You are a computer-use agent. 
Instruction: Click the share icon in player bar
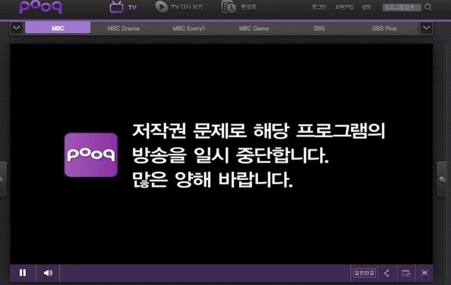click(387, 273)
